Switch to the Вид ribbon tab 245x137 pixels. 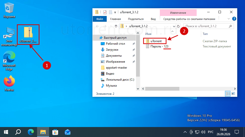(153, 19)
